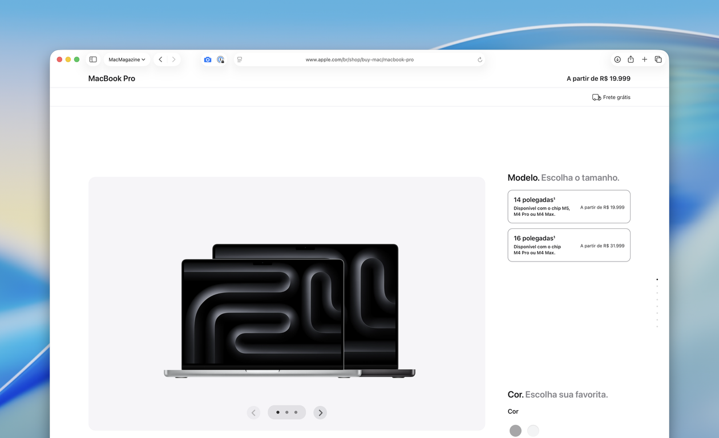Viewport: 719px width, 438px height.
Task: Choose the 16 polegadas model option
Action: click(x=568, y=245)
